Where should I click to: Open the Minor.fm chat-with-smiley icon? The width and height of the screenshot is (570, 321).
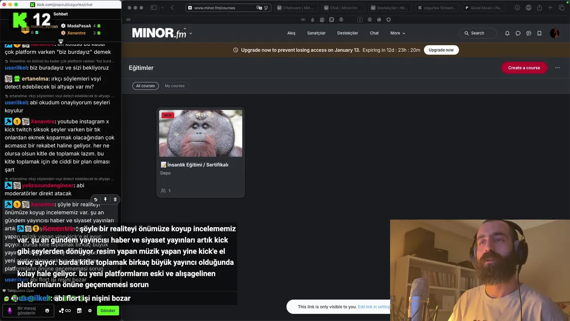click(x=529, y=33)
